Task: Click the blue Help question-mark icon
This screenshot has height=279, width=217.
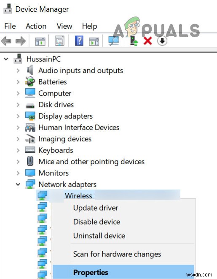Action: (x=79, y=41)
